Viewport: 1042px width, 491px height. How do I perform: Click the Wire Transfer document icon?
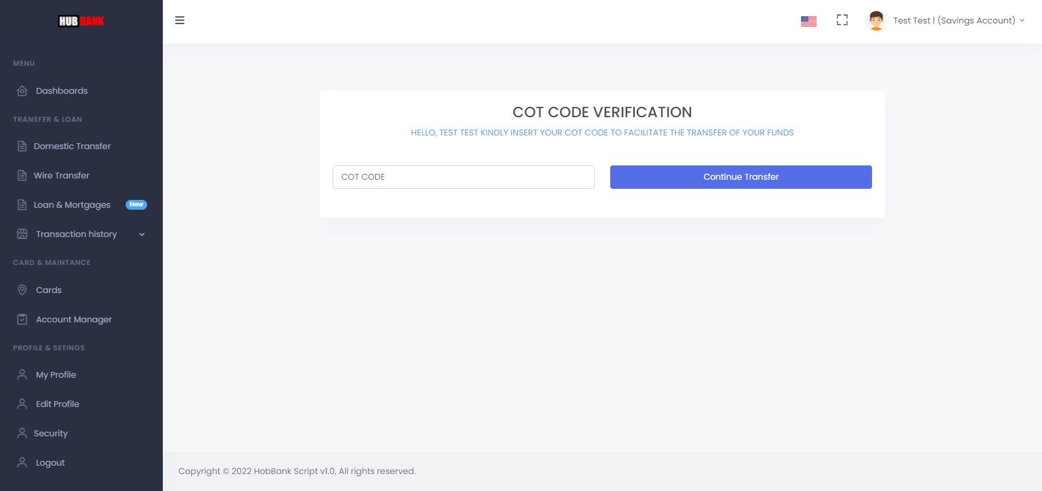tap(22, 175)
